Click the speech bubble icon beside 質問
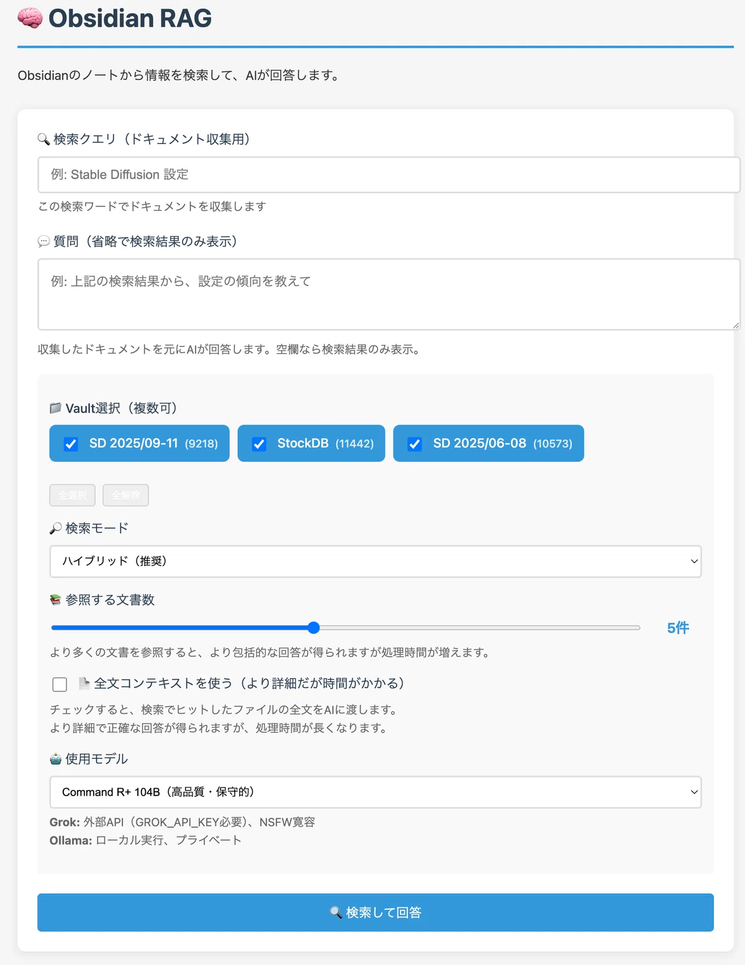Image resolution: width=745 pixels, height=965 pixels. [43, 241]
